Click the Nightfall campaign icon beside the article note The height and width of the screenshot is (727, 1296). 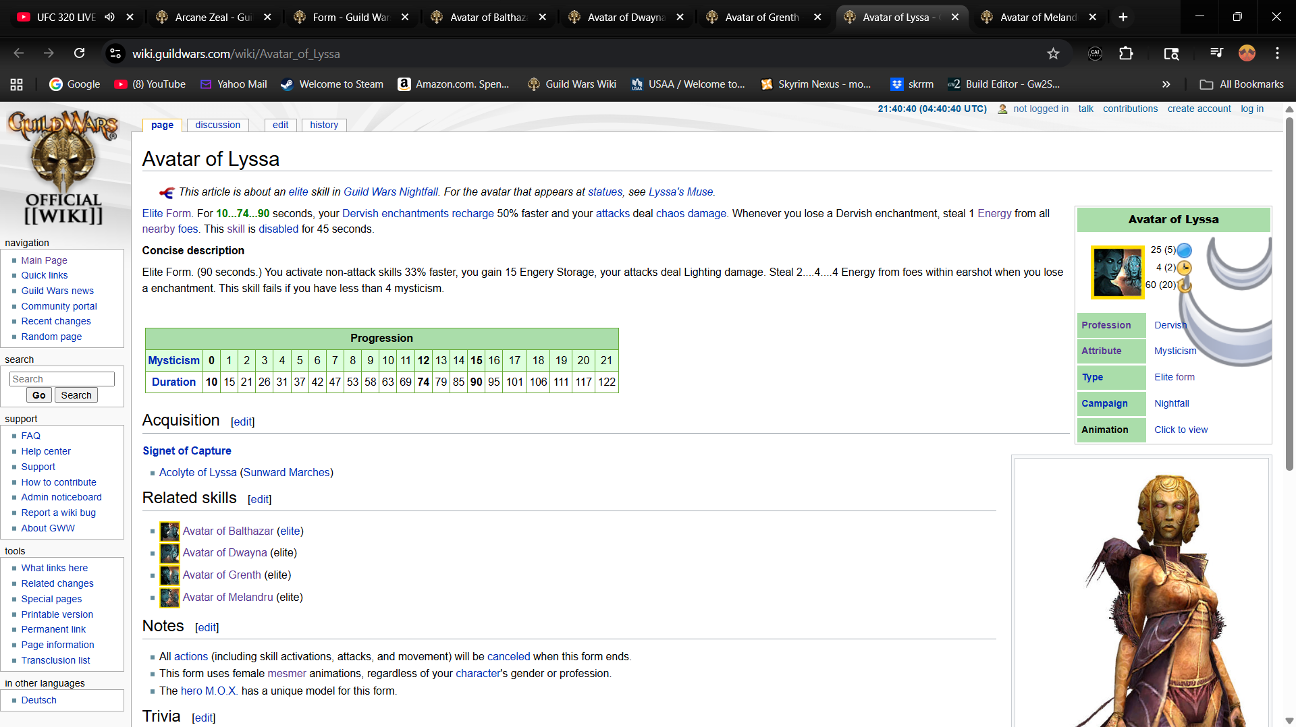tap(167, 193)
